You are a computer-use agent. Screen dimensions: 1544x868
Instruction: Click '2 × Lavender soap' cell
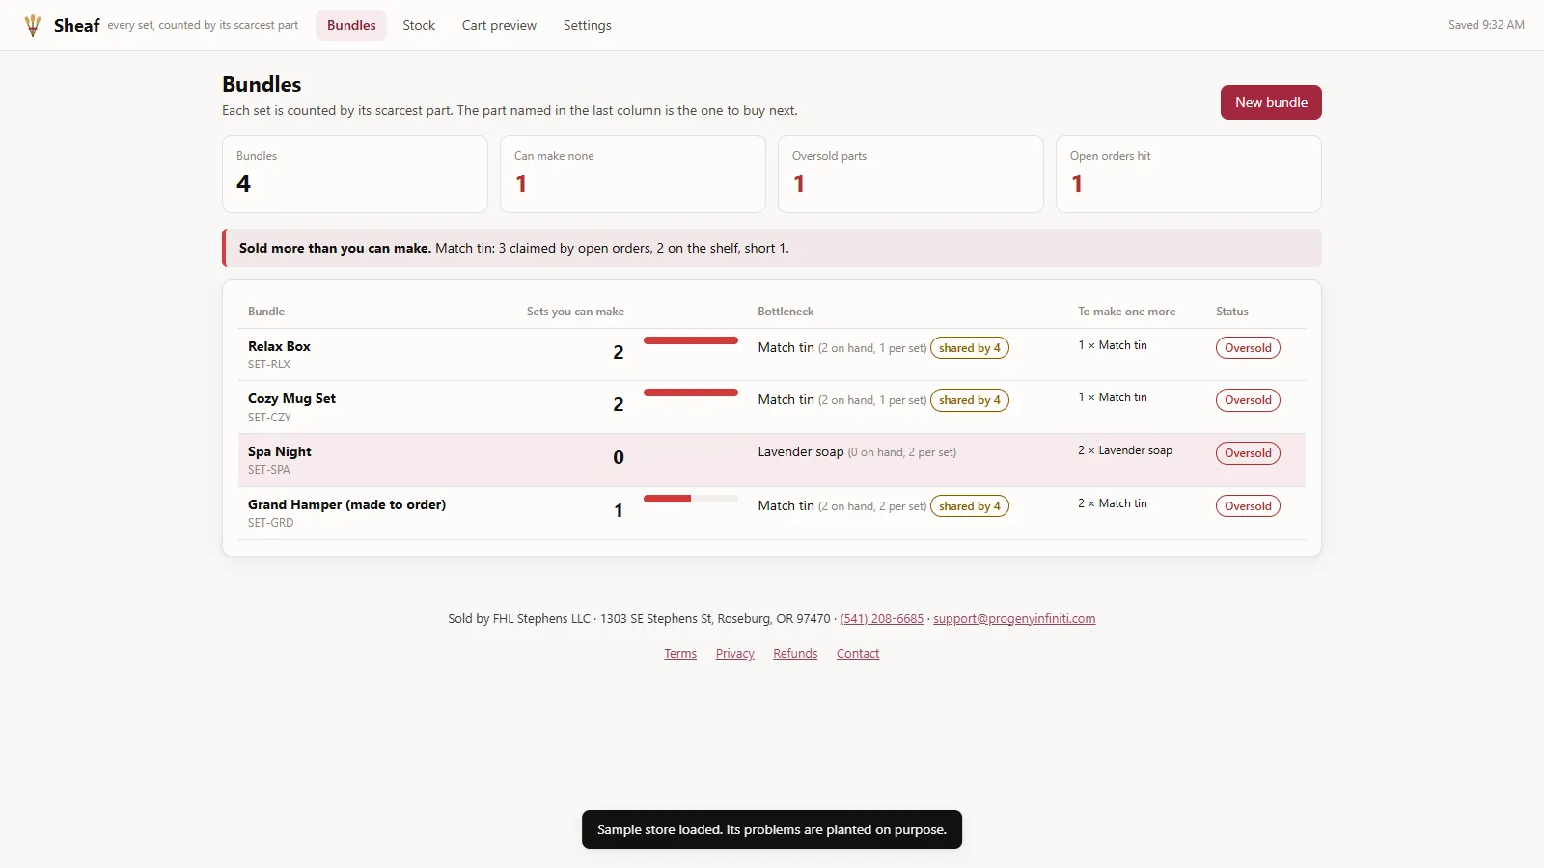click(1125, 450)
